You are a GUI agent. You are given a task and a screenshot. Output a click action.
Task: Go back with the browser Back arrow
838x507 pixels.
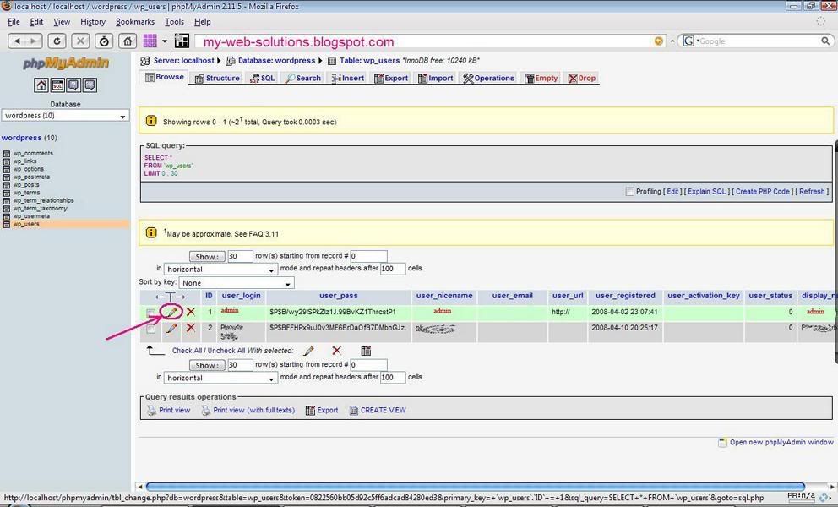pos(17,41)
